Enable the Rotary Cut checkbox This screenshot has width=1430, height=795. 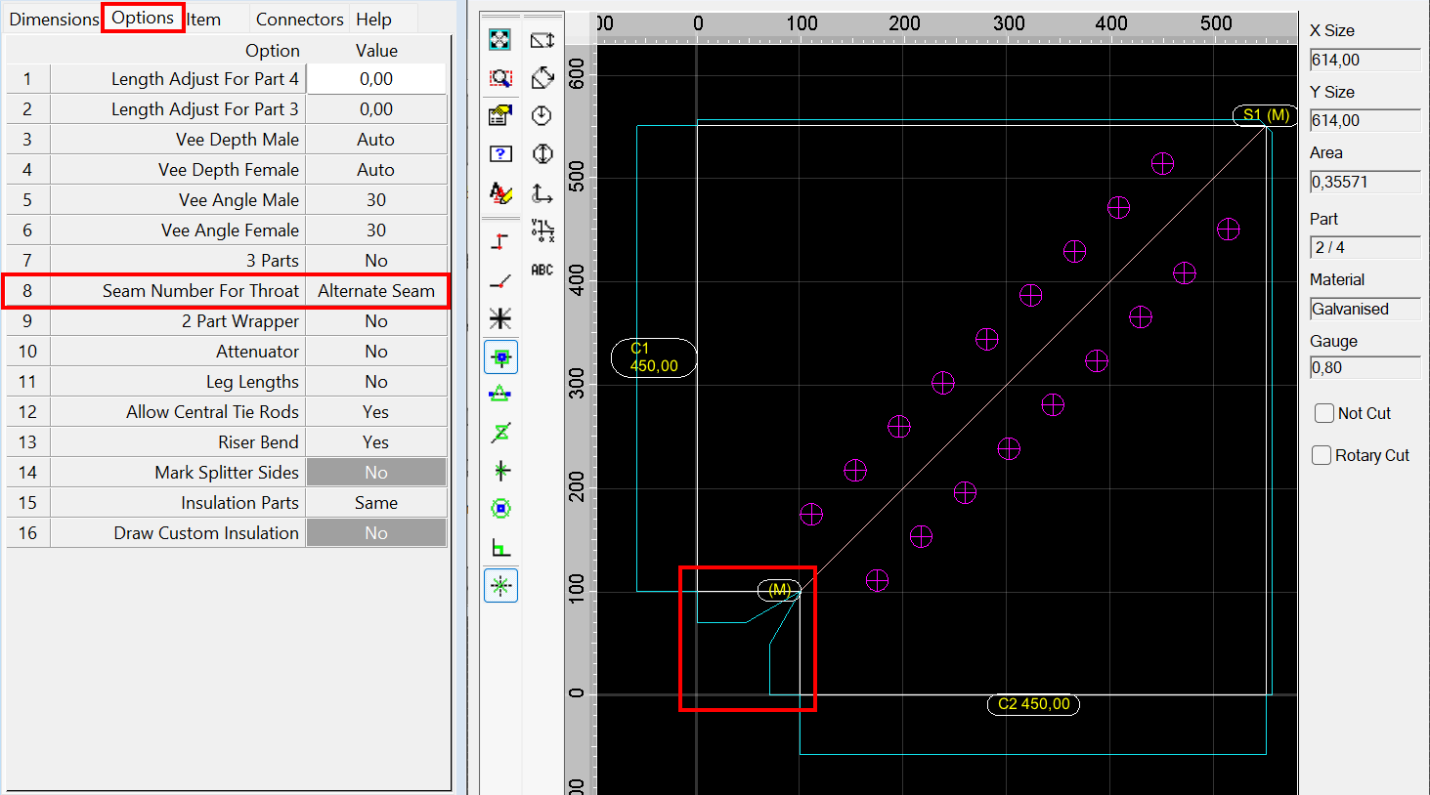1322,455
